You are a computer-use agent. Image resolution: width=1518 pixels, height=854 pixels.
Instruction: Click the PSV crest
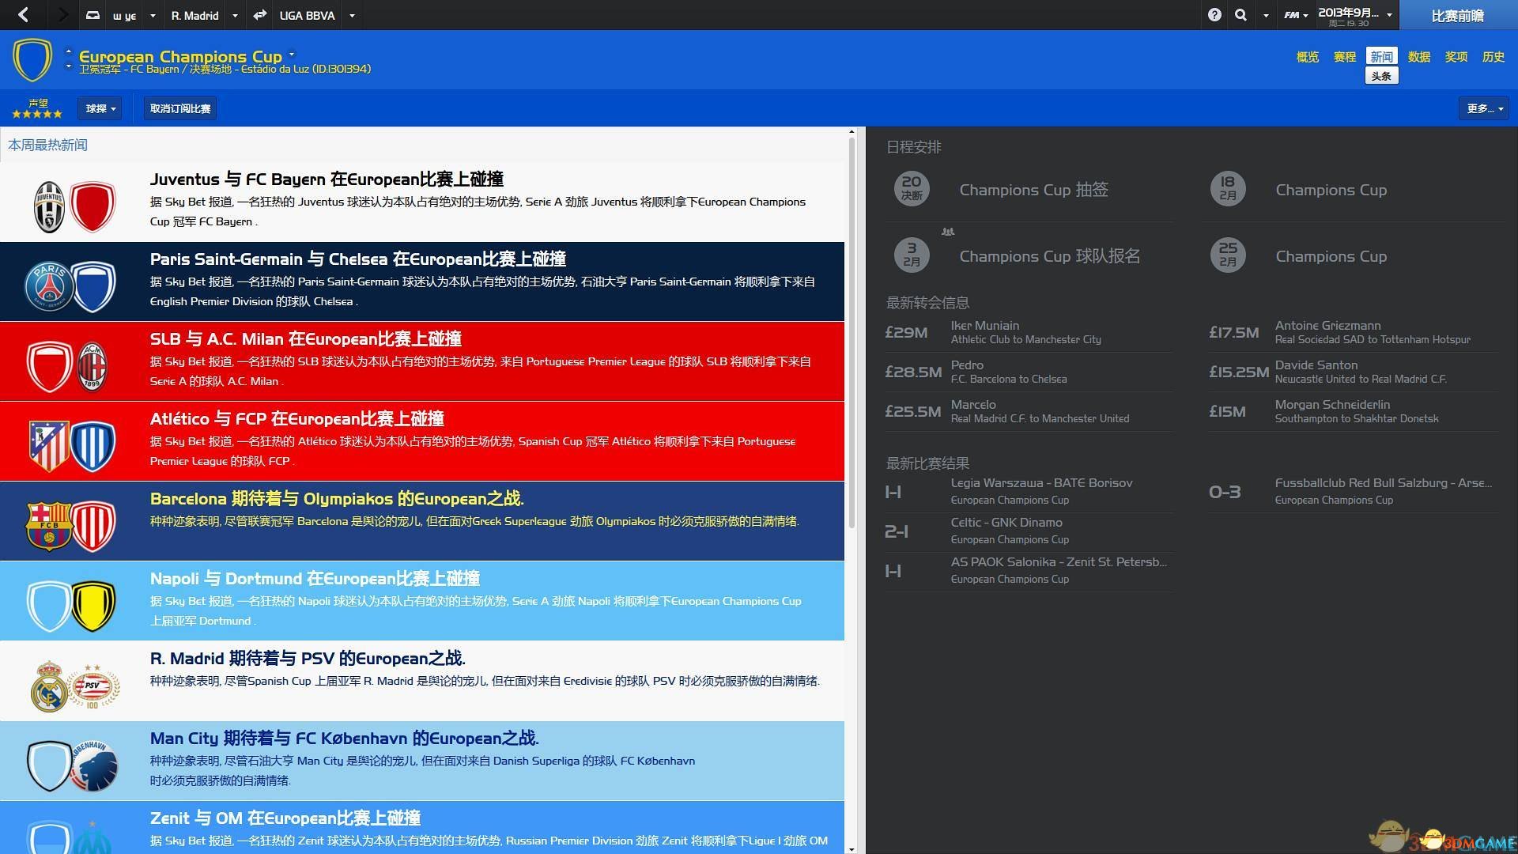coord(93,686)
